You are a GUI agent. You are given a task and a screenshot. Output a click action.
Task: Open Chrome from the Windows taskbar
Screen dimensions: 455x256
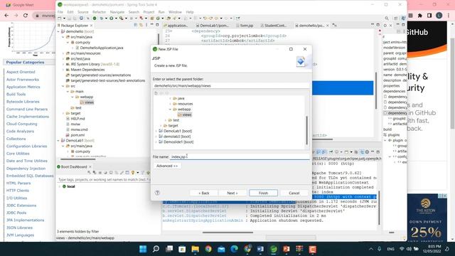coord(208,249)
